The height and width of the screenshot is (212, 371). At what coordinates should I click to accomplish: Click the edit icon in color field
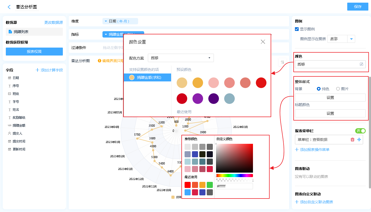coord(361,64)
